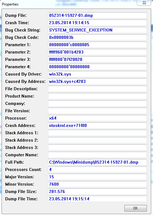Click the Major Version field showing 15

pos(98,177)
